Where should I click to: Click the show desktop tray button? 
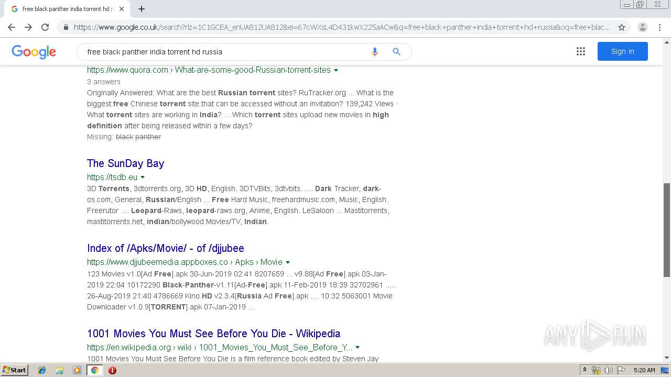pos(665,370)
